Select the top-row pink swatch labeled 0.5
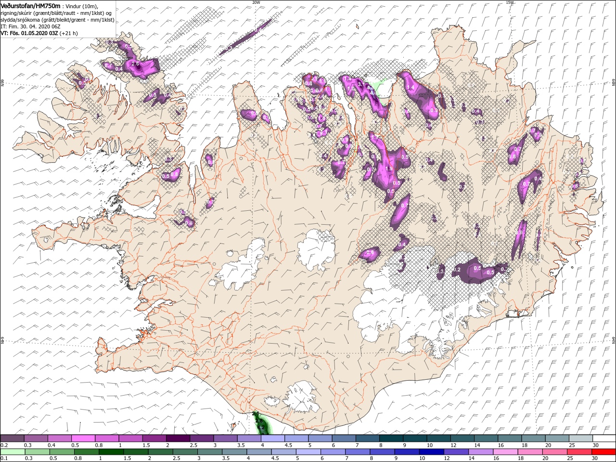 click(83, 438)
